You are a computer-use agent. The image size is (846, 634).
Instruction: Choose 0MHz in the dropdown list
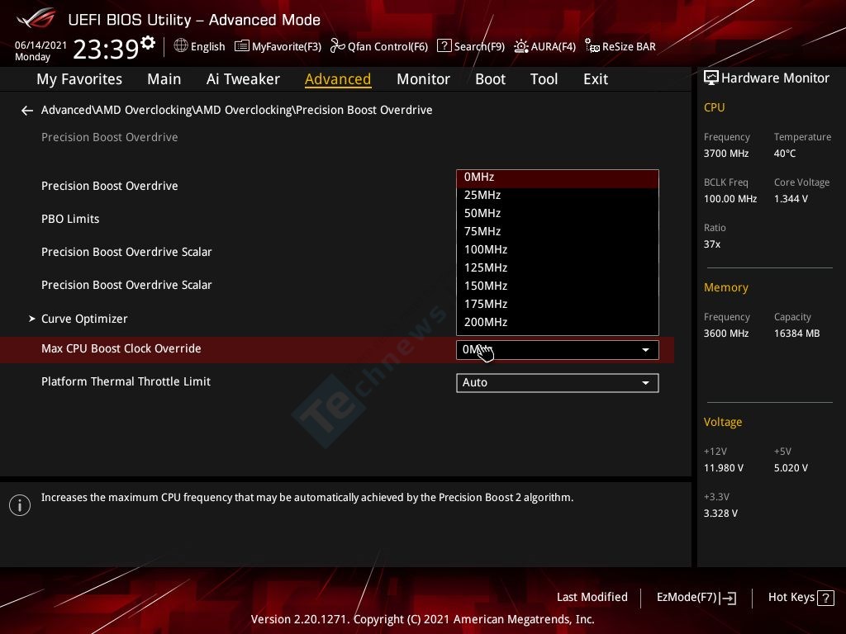tap(558, 177)
